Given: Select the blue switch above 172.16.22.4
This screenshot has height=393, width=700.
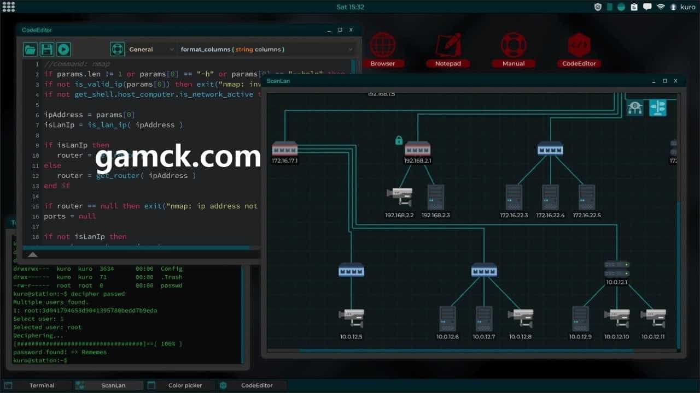Looking at the screenshot, I should [x=550, y=148].
